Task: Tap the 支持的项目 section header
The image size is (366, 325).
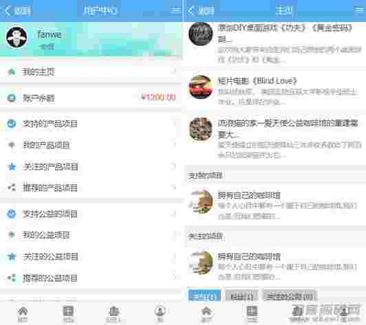Action: [205, 175]
